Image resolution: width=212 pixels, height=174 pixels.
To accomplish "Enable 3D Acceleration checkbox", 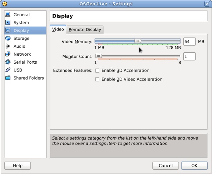I will 97,71.
